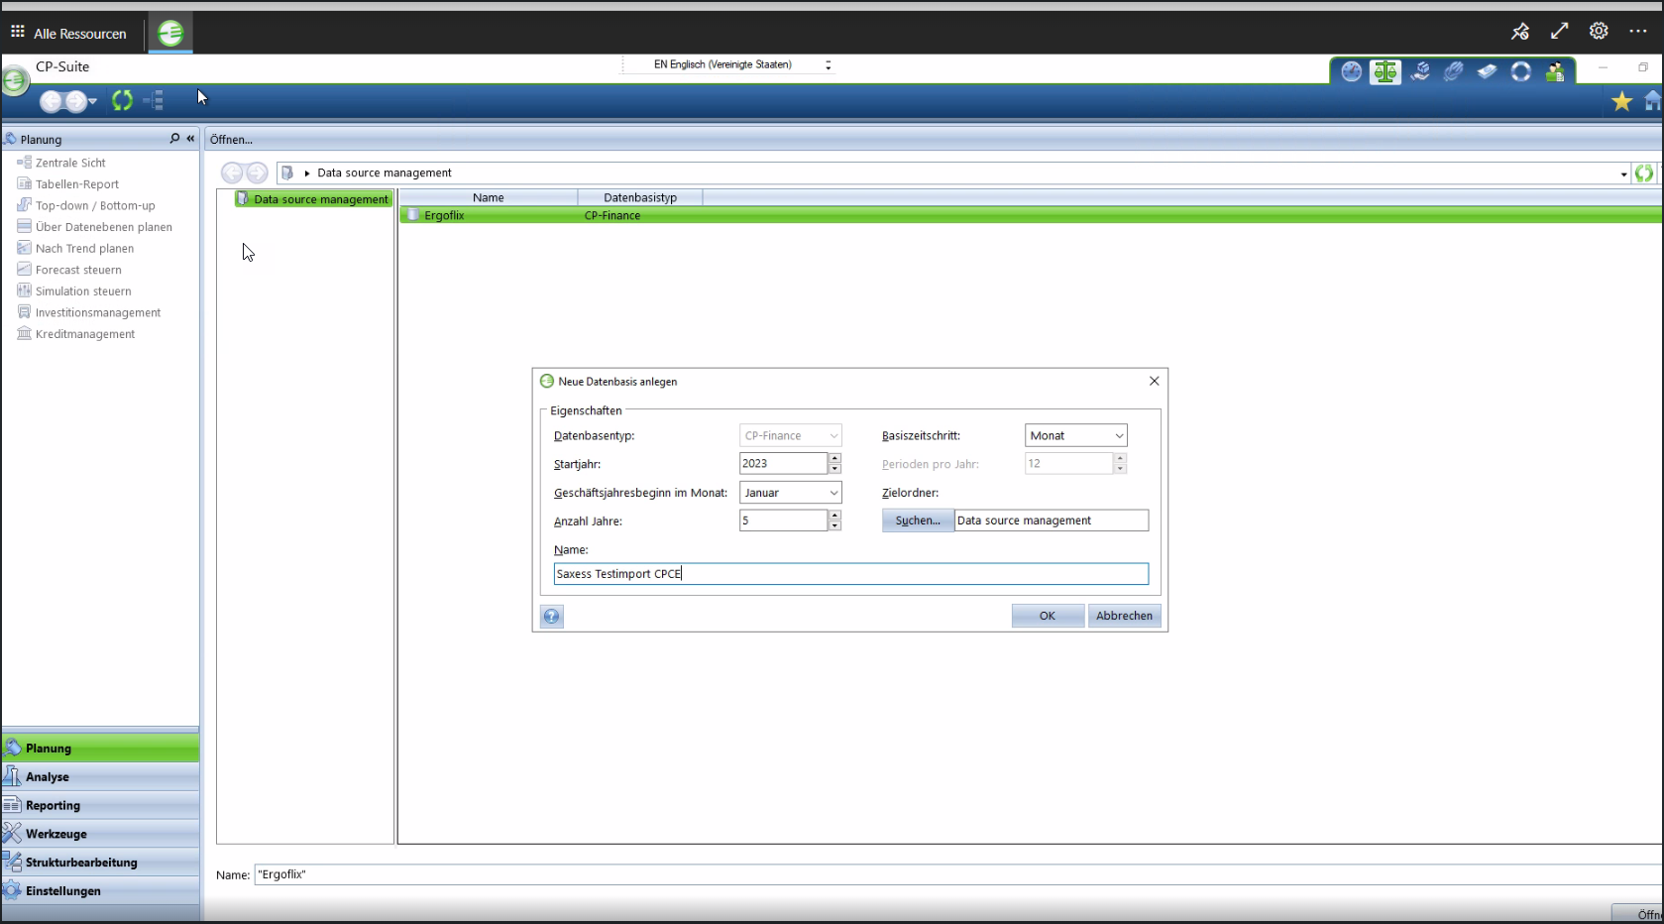Open the speedometer dashboard module icon
The height and width of the screenshot is (924, 1664).
(x=1351, y=71)
